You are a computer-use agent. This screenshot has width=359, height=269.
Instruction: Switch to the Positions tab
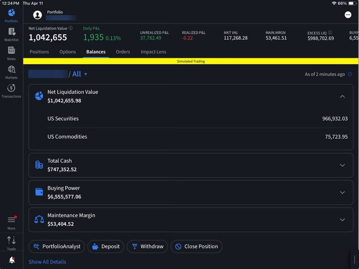tap(39, 52)
